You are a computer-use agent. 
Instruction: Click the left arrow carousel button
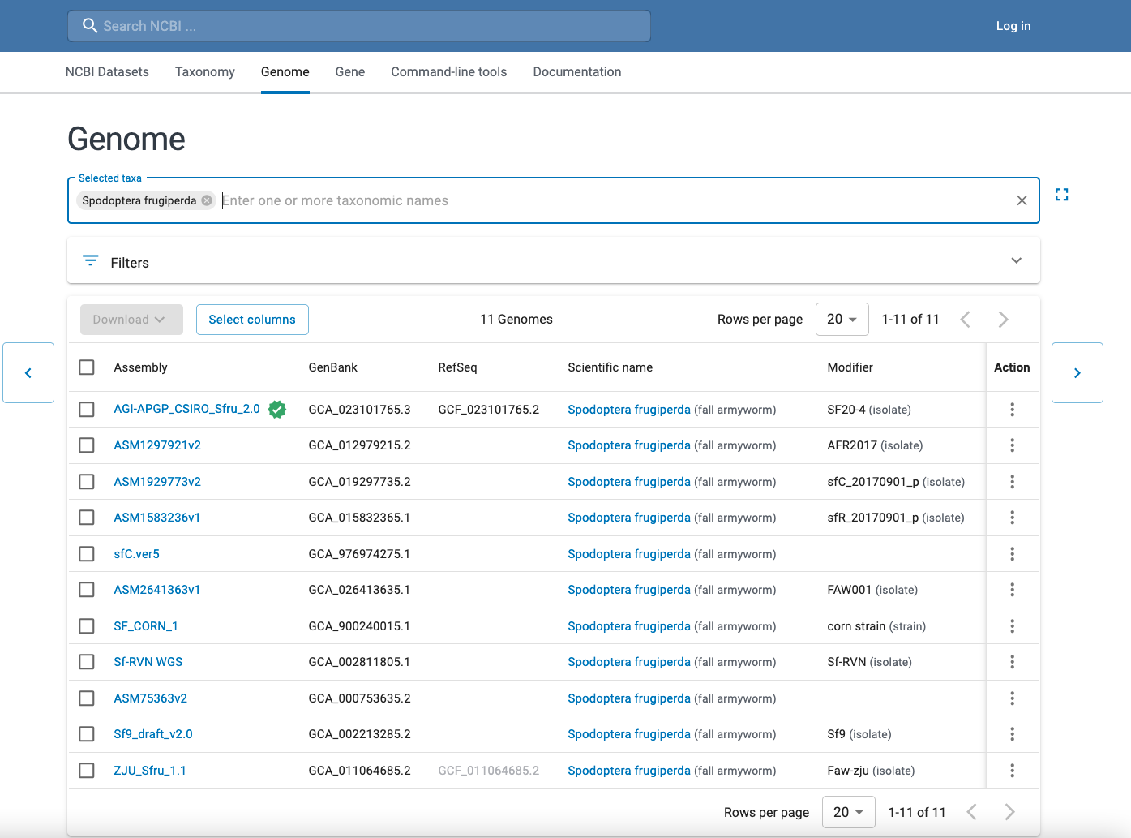click(x=28, y=373)
